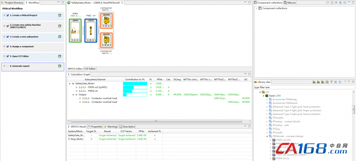Open the Properties tab
356x161 pixels.
coord(95,126)
